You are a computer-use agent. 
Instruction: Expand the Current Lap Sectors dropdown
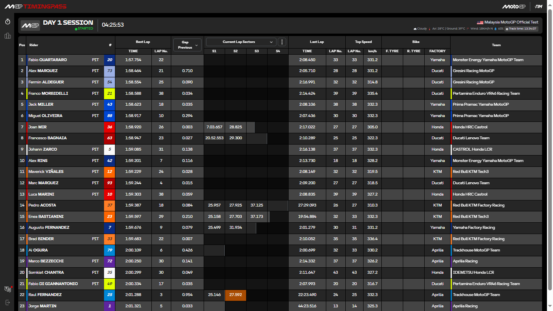(x=241, y=42)
